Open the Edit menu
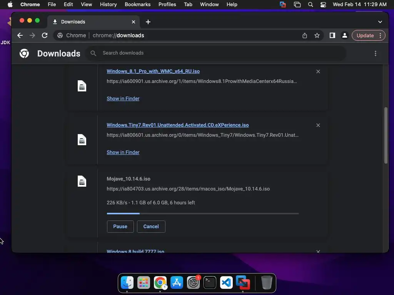The image size is (394, 295). point(68,5)
